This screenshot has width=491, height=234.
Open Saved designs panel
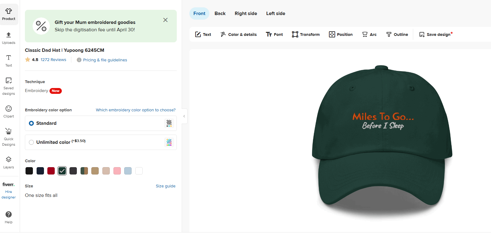pos(9,86)
